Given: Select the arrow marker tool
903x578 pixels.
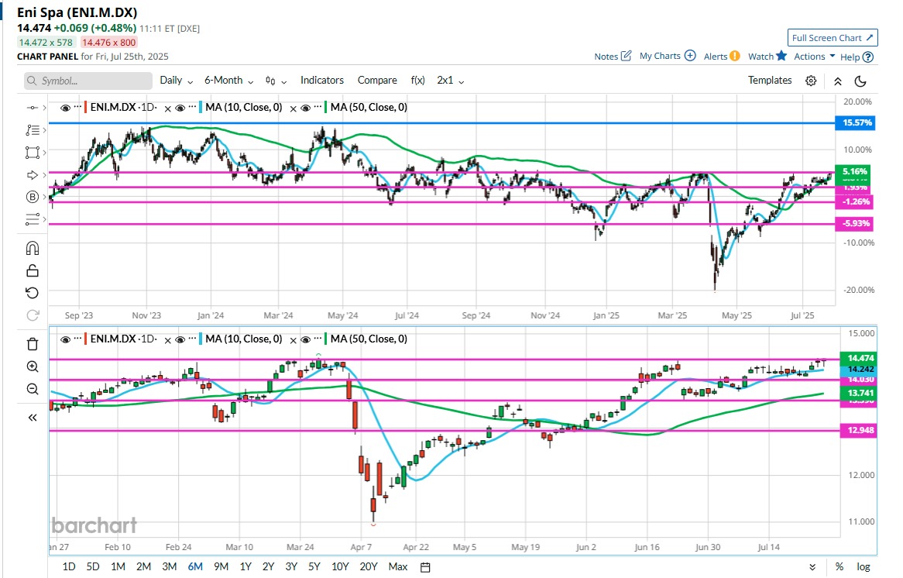Looking at the screenshot, I should coord(33,175).
